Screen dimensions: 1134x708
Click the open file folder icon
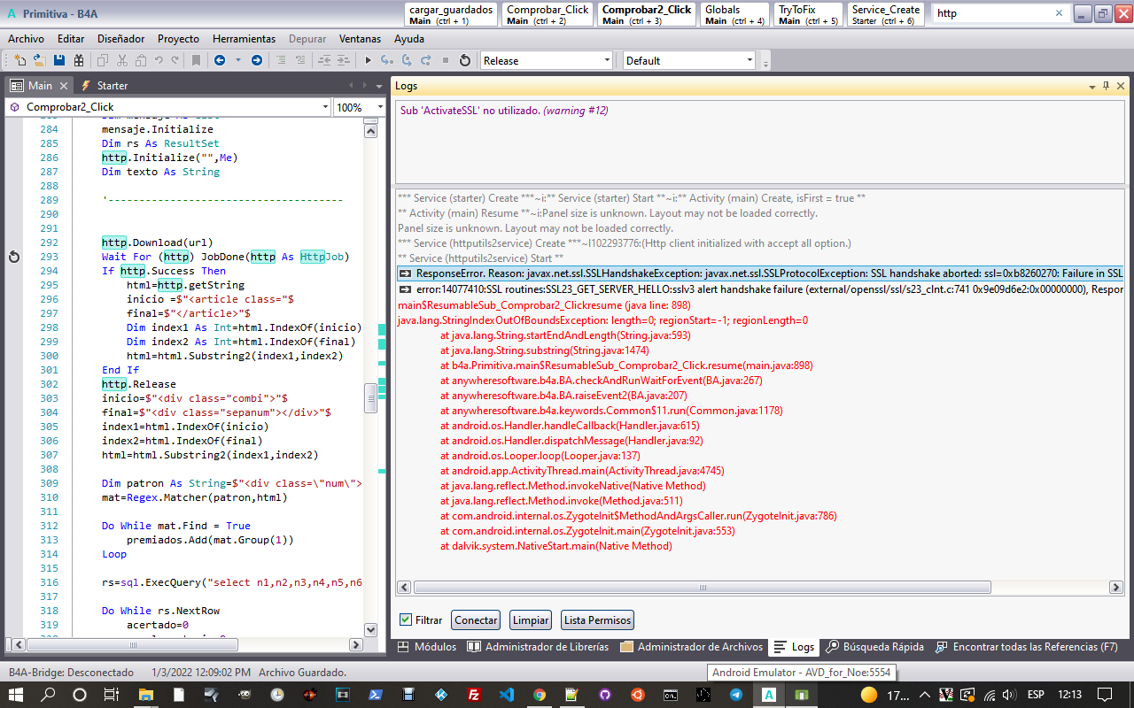(x=39, y=60)
